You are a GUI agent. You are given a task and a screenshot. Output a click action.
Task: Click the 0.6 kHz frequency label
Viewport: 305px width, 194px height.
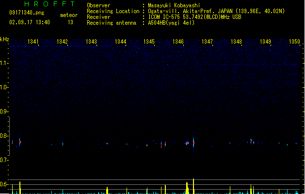coord(4,184)
